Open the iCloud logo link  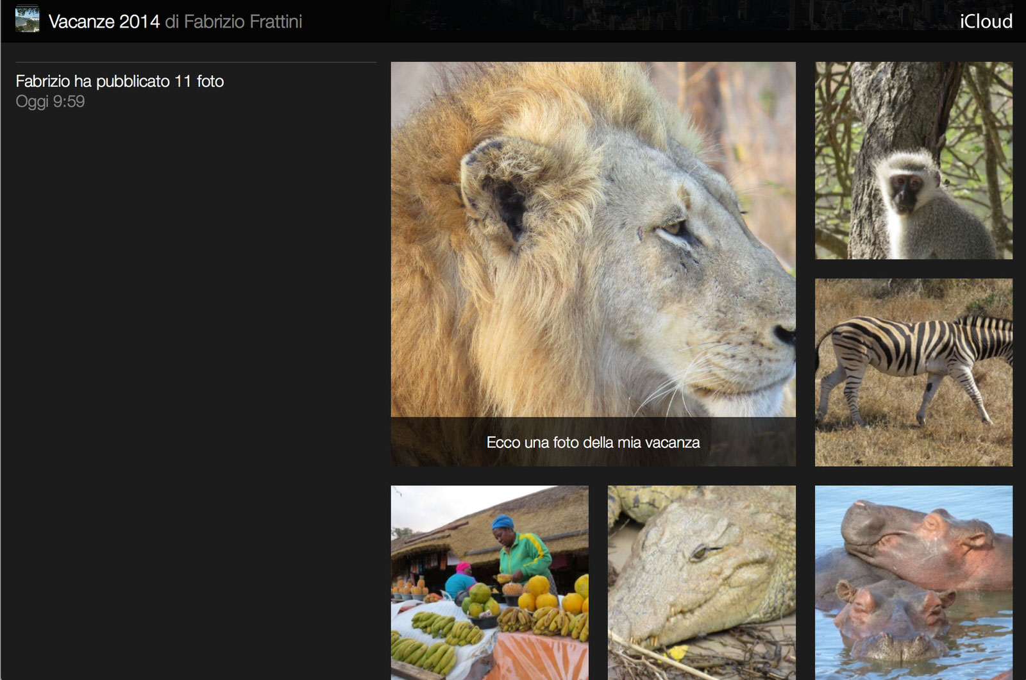986,21
